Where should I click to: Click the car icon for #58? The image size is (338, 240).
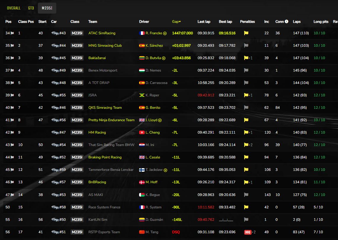[55, 207]
